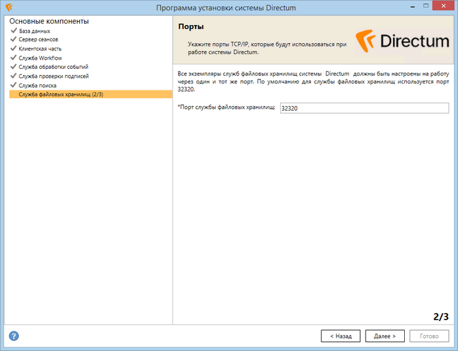Go back with the Назад button
The image size is (458, 351).
point(341,336)
